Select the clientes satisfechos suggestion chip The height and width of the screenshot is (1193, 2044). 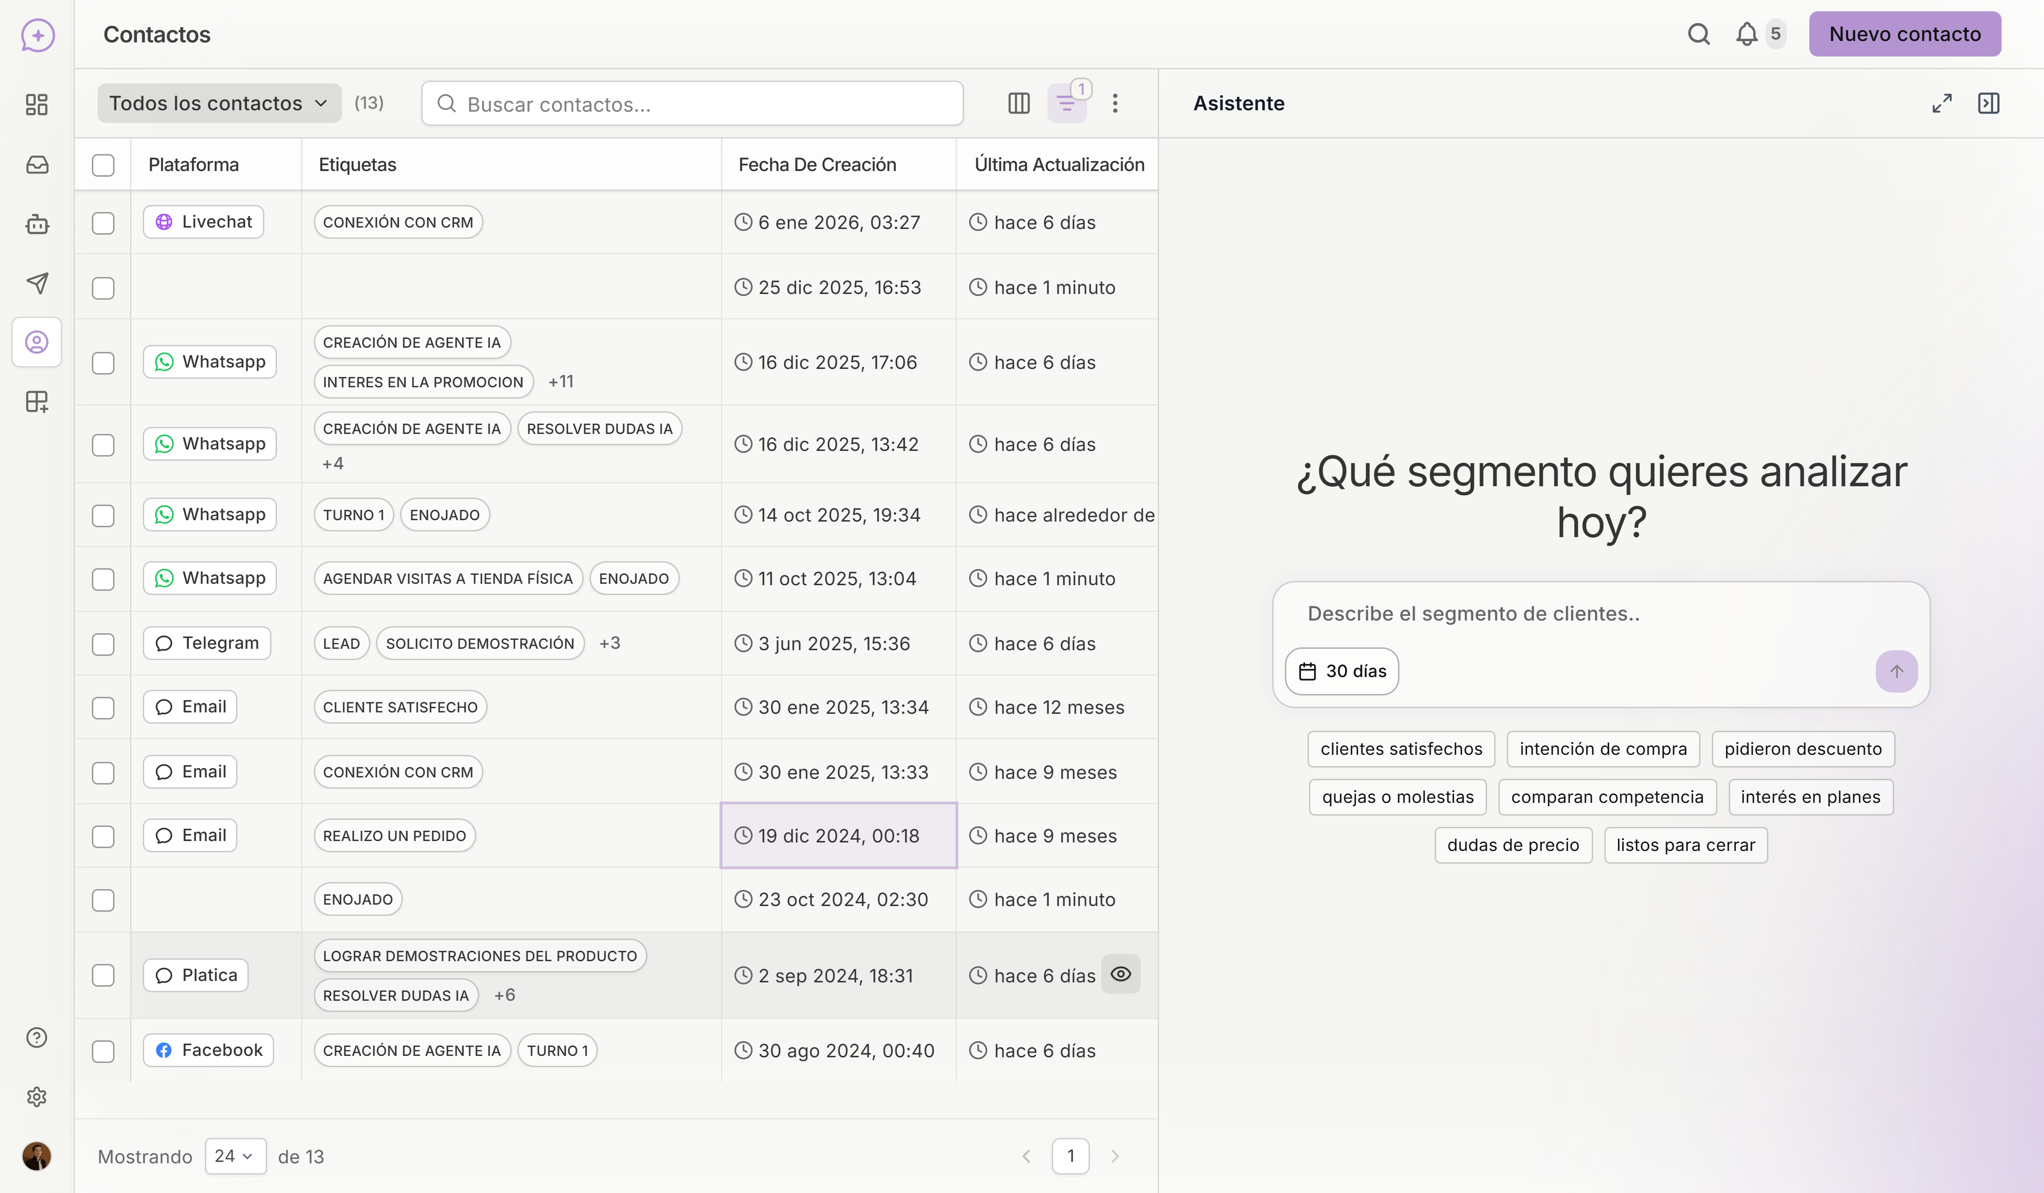1401,749
